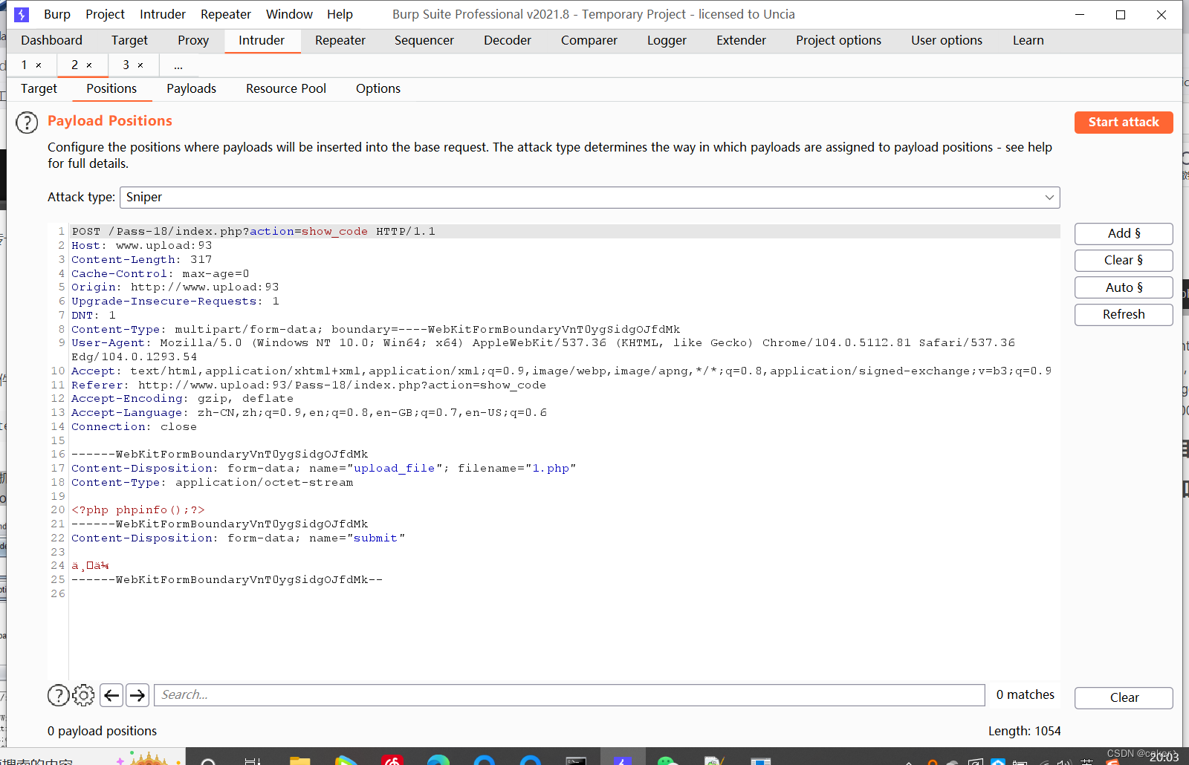The width and height of the screenshot is (1189, 765).
Task: Click the Cache-Control: max-age=0 line
Action: pos(161,274)
